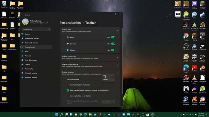
Task: Open System settings in the sidebar
Action: 36,34
